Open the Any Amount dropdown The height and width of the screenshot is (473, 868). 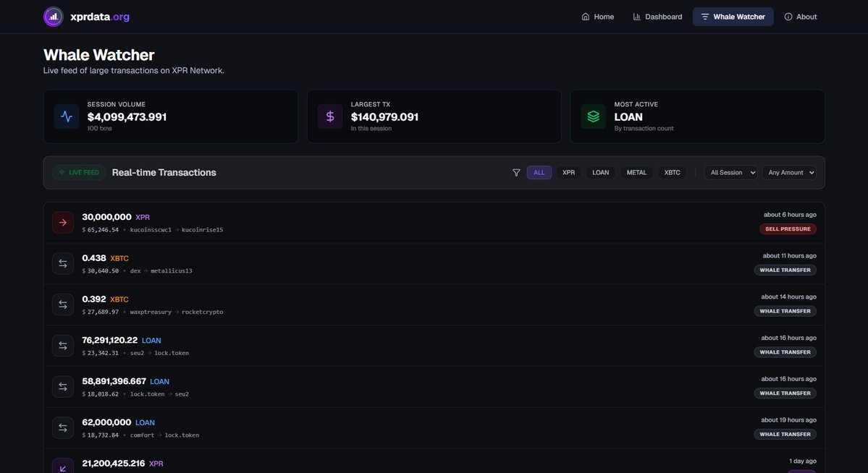click(x=789, y=173)
